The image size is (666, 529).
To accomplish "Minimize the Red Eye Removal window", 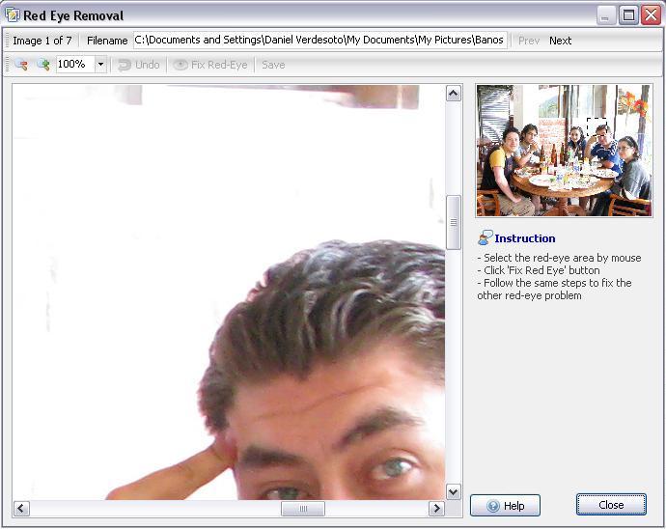I will click(x=606, y=15).
